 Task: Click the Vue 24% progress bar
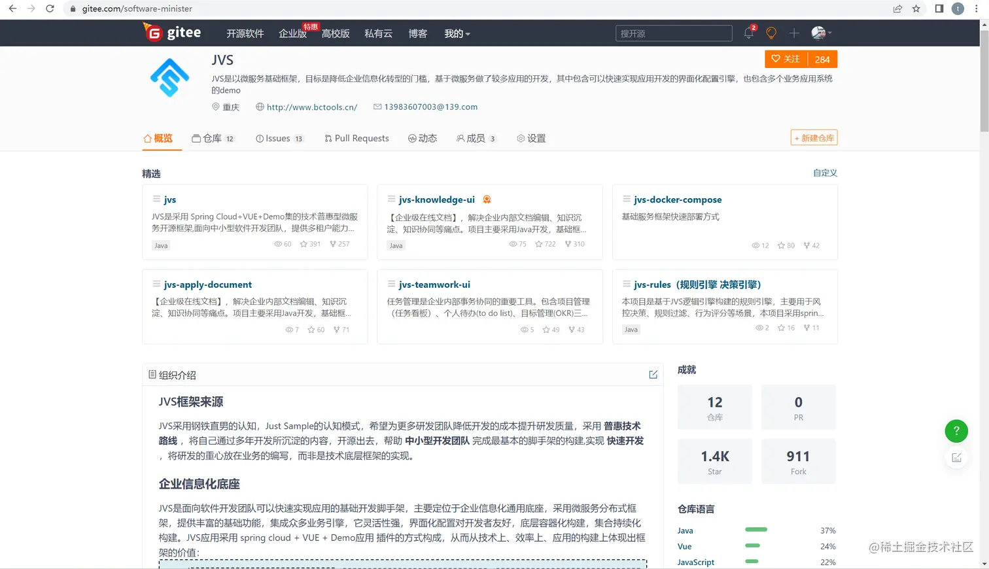pyautogui.click(x=752, y=545)
